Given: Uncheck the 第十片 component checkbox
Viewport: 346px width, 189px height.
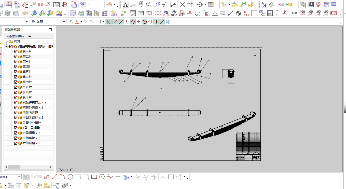Looking at the screenshot, I should tap(16, 97).
